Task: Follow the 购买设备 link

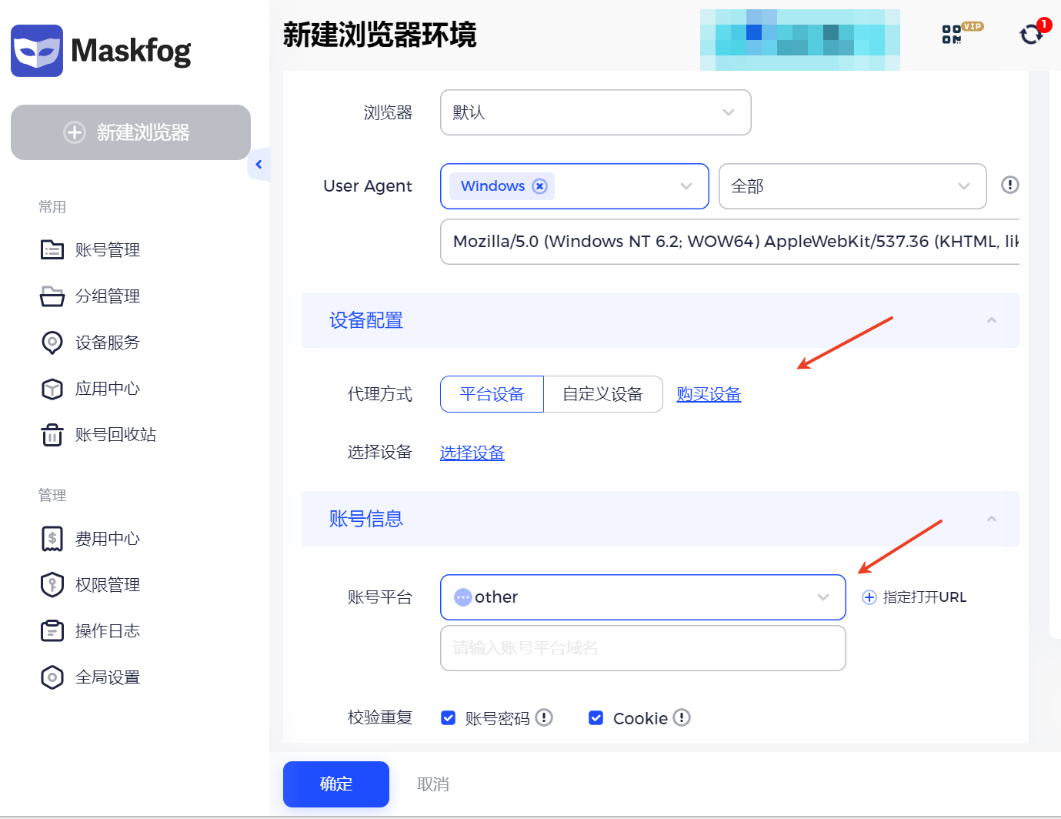Action: 709,394
